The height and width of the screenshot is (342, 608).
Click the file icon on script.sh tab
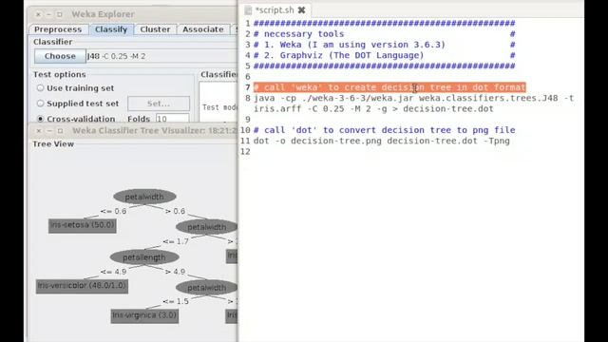click(248, 10)
